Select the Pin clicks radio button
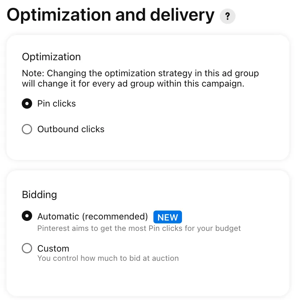 click(27, 104)
